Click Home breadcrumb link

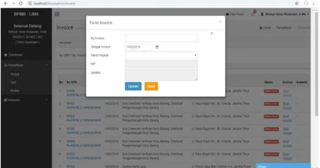265,28
